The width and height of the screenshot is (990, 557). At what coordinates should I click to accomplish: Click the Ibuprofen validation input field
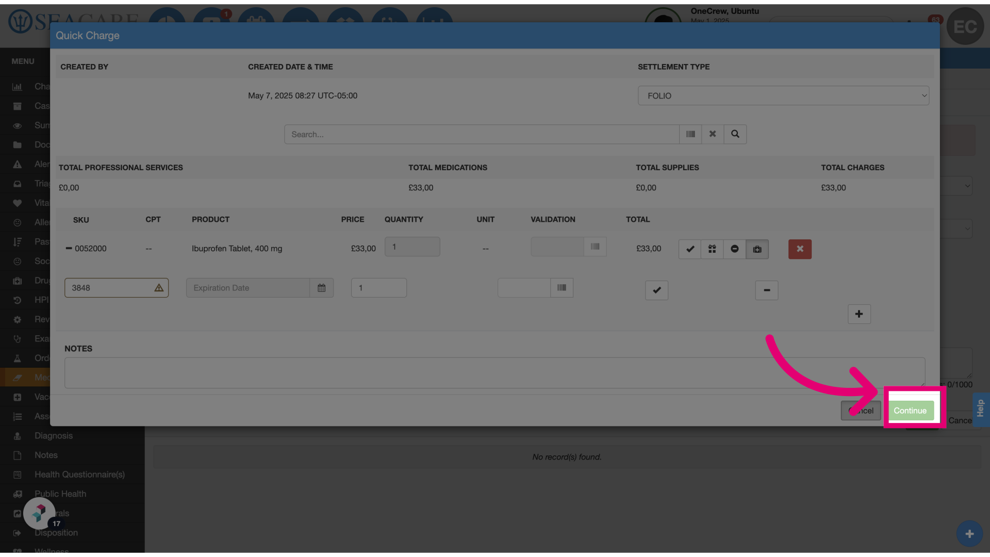tap(557, 247)
